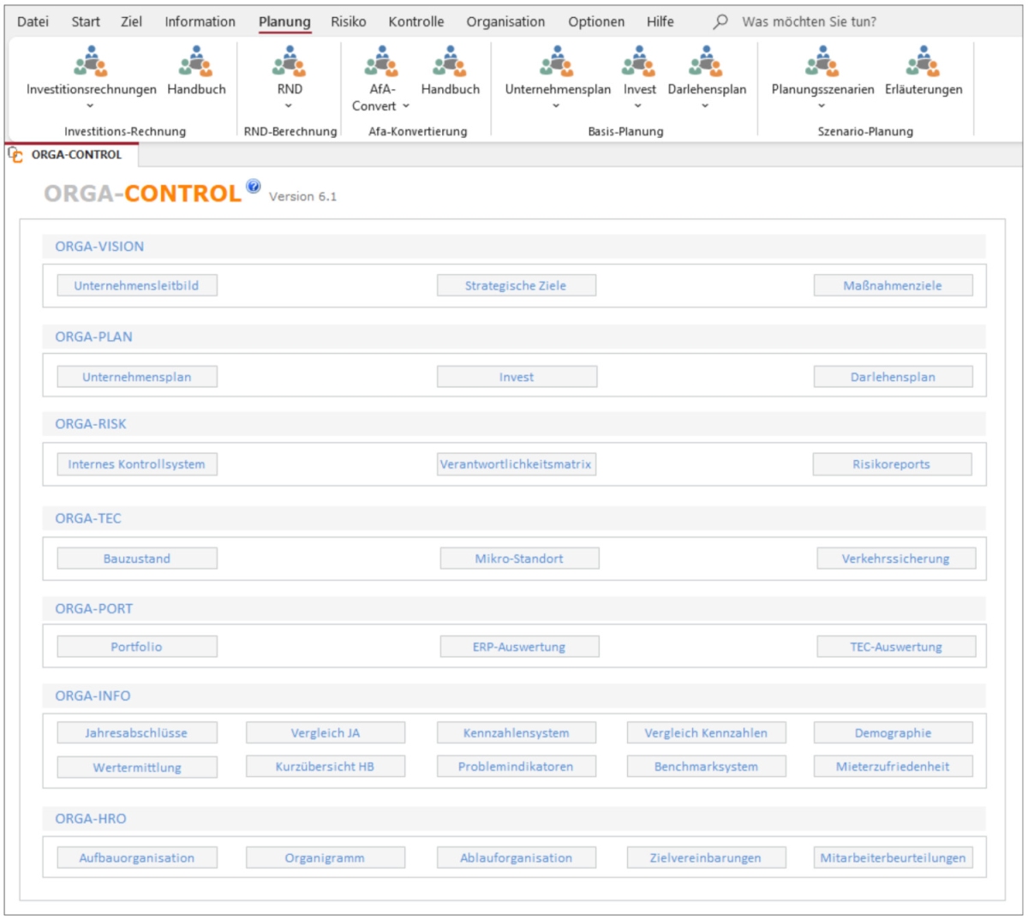
Task: Click the Erläuterungen ribbon icon
Action: pyautogui.click(x=923, y=63)
